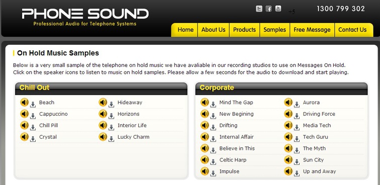Click the speaker icon beside Lucky Charm
380x185 pixels.
103,137
